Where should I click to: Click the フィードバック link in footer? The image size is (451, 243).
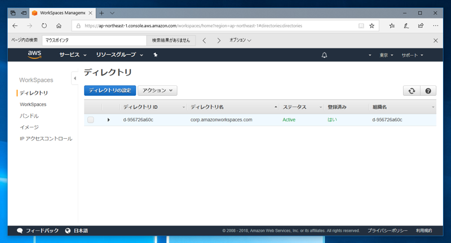coord(38,231)
